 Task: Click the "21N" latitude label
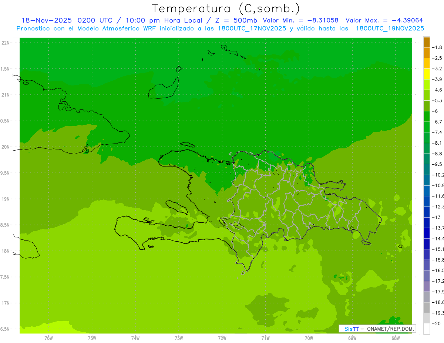(6, 95)
